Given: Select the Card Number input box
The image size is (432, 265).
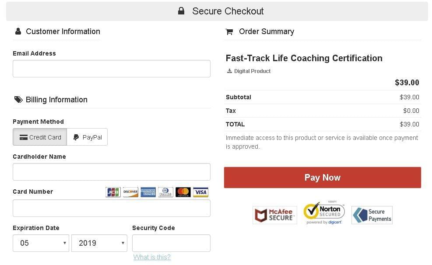Looking at the screenshot, I should [112, 208].
